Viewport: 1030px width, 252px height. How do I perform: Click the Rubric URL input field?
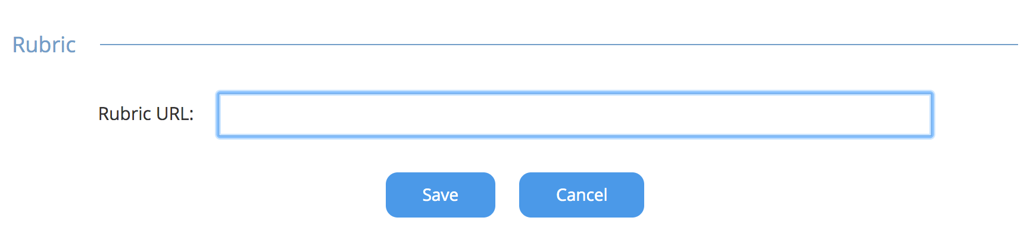click(x=575, y=115)
